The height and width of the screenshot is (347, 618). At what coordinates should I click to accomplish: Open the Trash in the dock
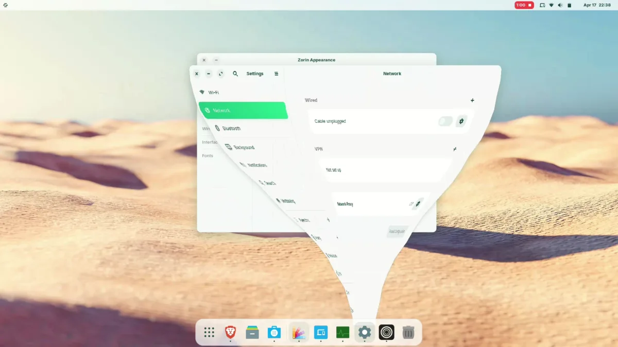(x=408, y=332)
